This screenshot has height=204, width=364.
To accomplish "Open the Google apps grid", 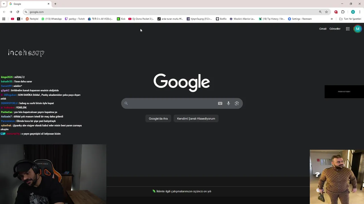I will pyautogui.click(x=348, y=29).
